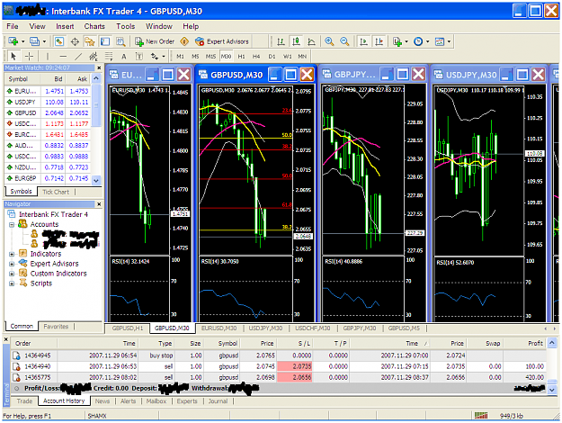Switch chart to bar chart style
This screenshot has height=423, width=562.
click(281, 41)
